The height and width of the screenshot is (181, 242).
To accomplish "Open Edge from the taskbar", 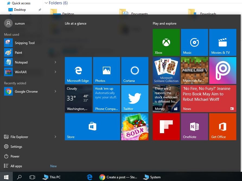I will click(x=90, y=177).
